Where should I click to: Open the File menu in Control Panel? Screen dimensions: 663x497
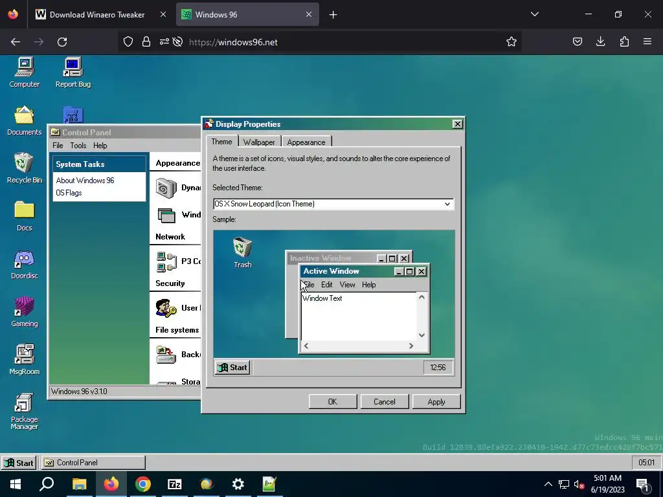click(58, 146)
